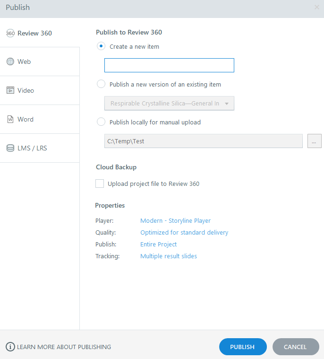Click the Web globe icon

click(10, 62)
